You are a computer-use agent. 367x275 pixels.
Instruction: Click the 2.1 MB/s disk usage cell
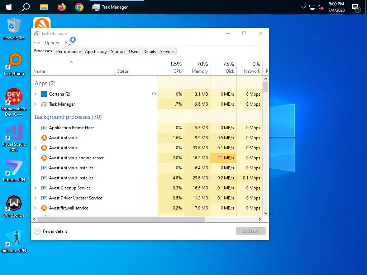pos(223,158)
